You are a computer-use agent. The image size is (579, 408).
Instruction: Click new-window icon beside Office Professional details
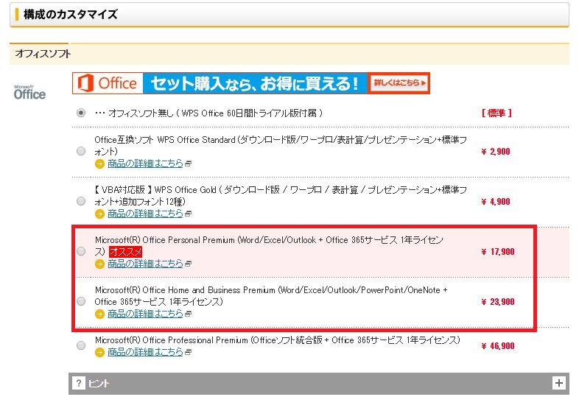coord(188,353)
